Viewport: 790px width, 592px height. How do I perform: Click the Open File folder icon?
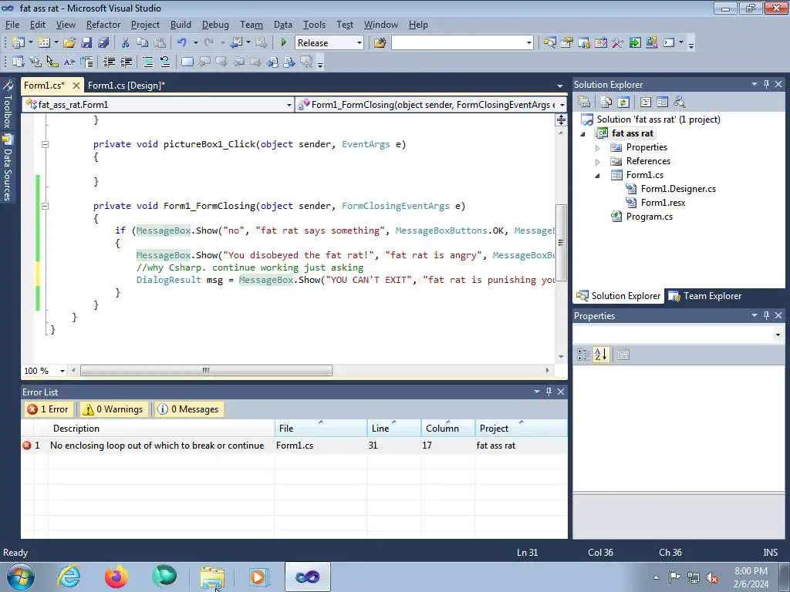click(69, 43)
